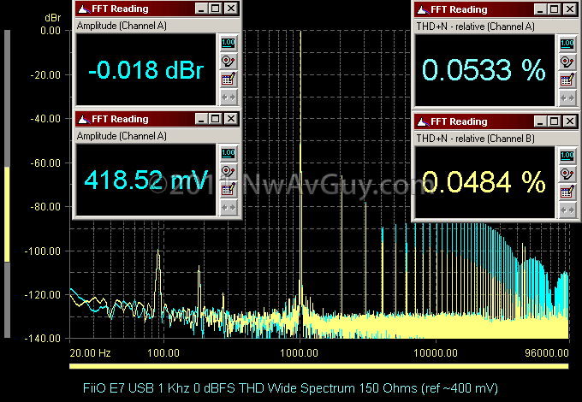The height and width of the screenshot is (402, 582).
Task: Close the 0.0533 % THD+N Channel A window
Action: click(x=570, y=9)
